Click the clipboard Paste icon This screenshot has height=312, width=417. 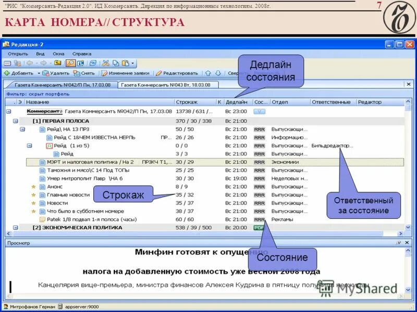tap(125, 63)
